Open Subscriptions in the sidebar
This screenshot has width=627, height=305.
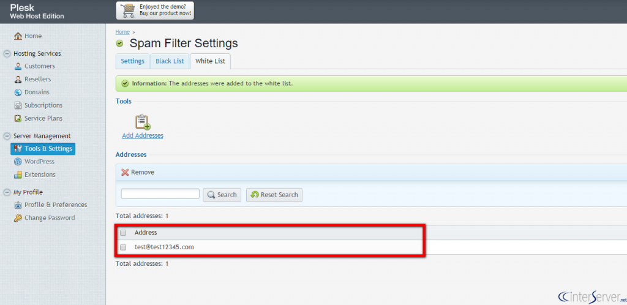[x=43, y=105]
